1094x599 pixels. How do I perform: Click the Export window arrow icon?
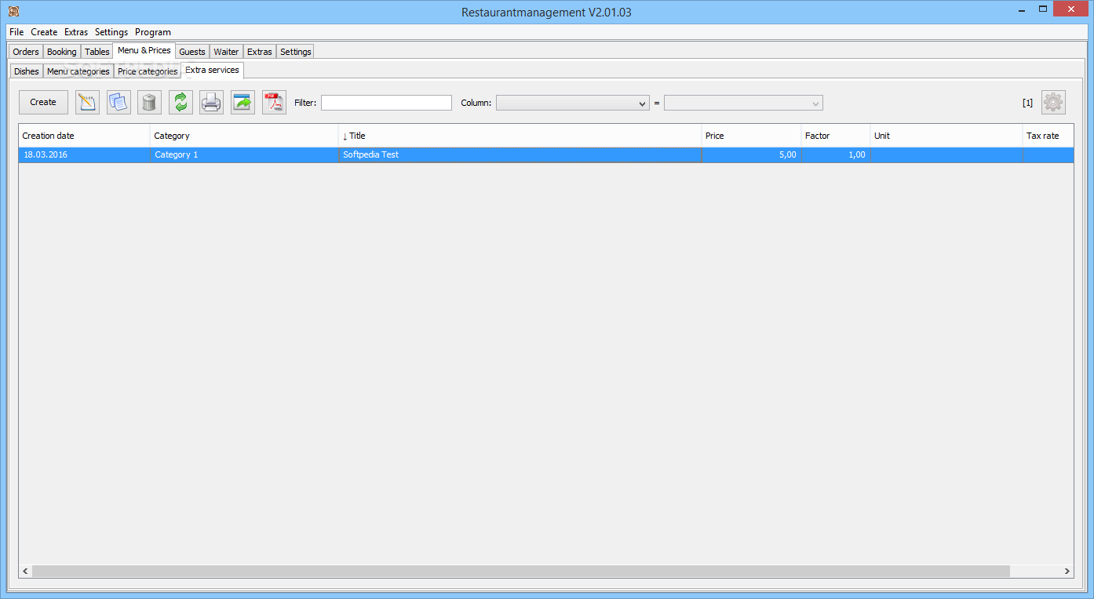pos(243,102)
